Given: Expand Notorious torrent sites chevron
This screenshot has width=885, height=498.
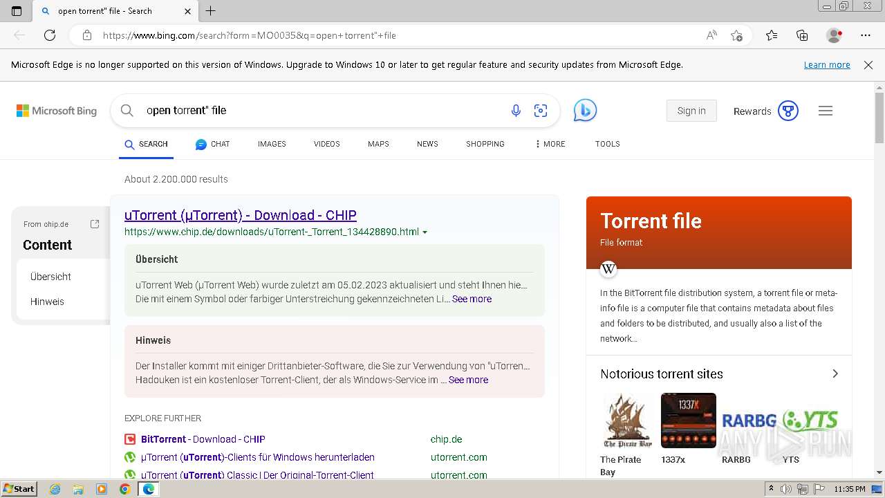Looking at the screenshot, I should (835, 374).
